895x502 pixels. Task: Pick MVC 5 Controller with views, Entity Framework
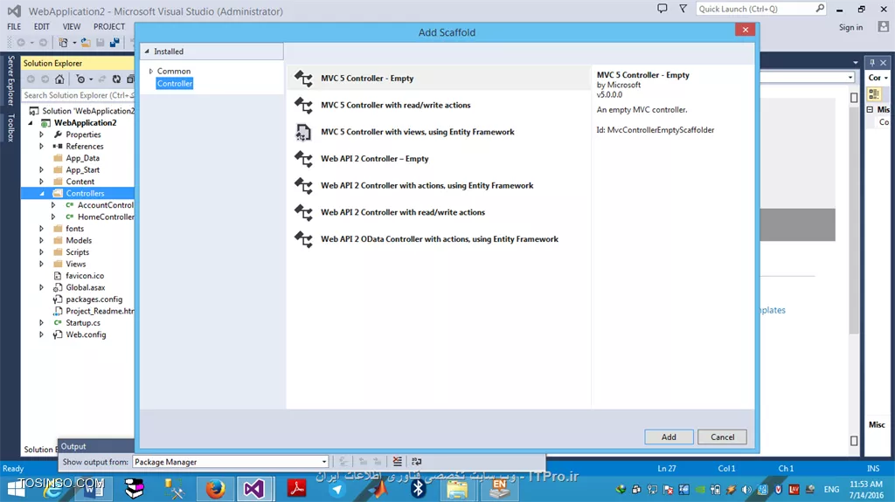click(x=439, y=132)
